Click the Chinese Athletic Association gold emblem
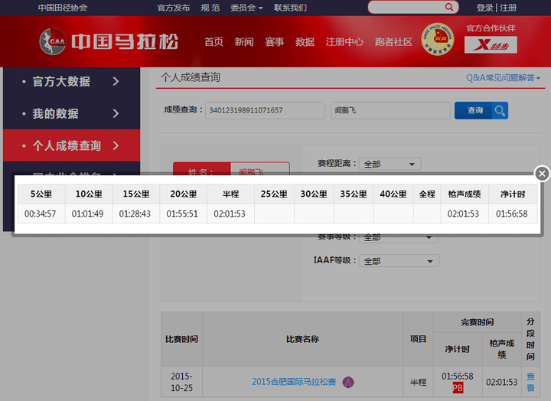551x401 pixels. (x=438, y=39)
